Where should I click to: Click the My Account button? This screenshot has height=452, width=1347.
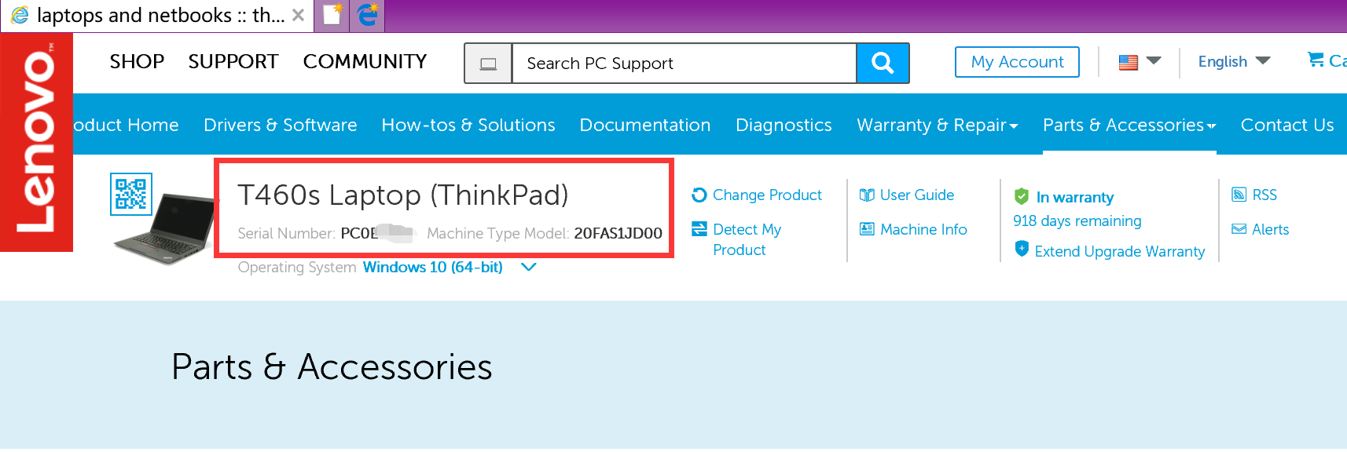point(1017,62)
